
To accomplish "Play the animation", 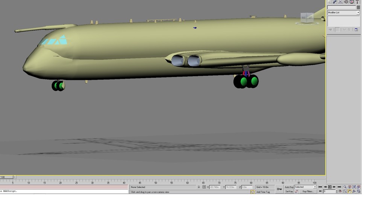I will coord(330,187).
